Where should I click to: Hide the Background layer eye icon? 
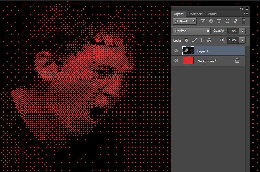pos(176,61)
